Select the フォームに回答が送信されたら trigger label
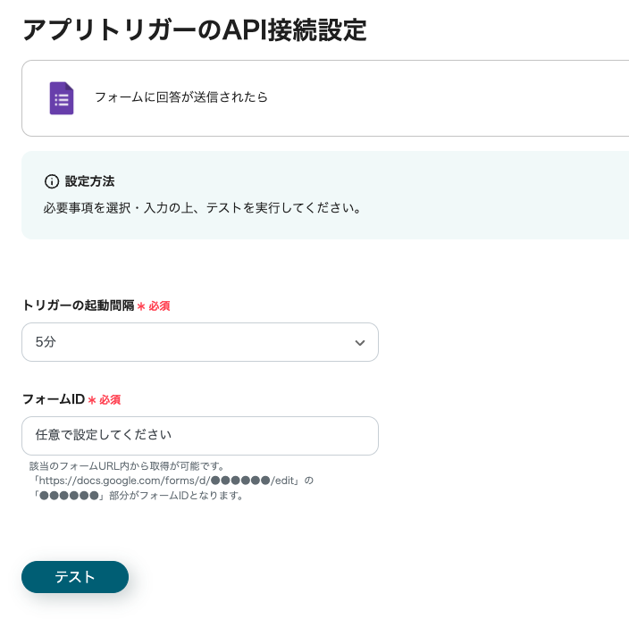Screen dimensions: 629x619 [180, 97]
